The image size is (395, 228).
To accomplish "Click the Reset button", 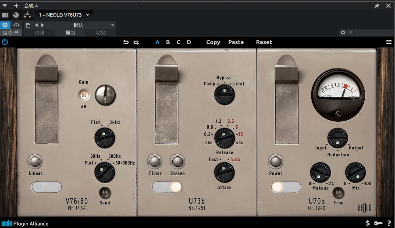I will tap(264, 42).
